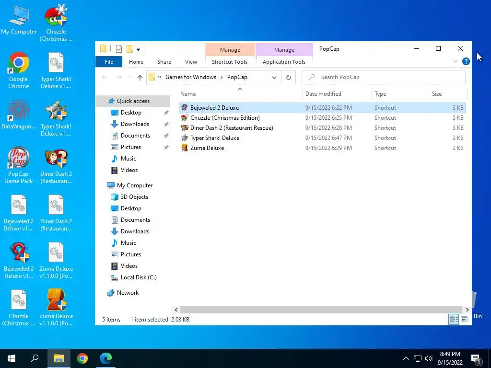The width and height of the screenshot is (491, 368).
Task: Open taskbar Search magnifier
Action: (x=35, y=358)
